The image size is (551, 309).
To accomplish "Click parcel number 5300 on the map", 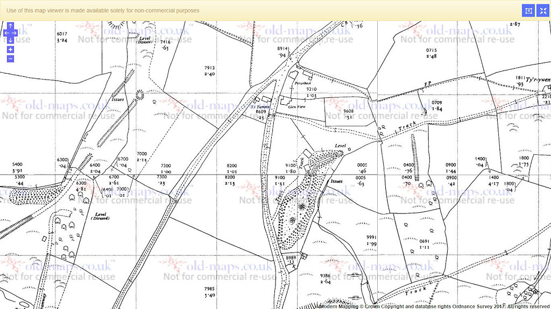I will [20, 177].
